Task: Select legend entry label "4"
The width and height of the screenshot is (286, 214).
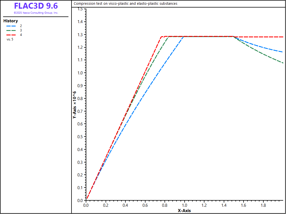Action: pyautogui.click(x=21, y=35)
